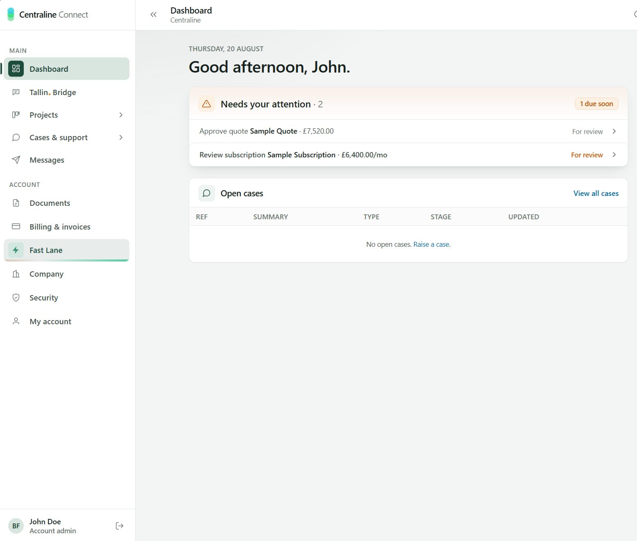Open Documents menu item

[x=66, y=203]
